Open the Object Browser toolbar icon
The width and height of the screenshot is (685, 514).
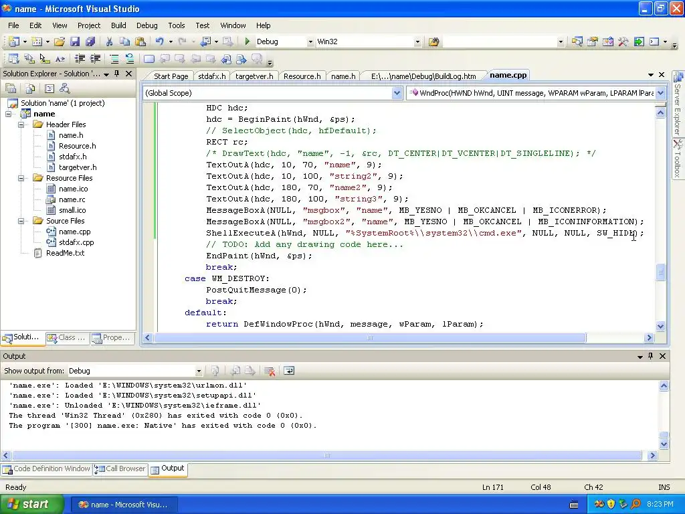(x=607, y=41)
